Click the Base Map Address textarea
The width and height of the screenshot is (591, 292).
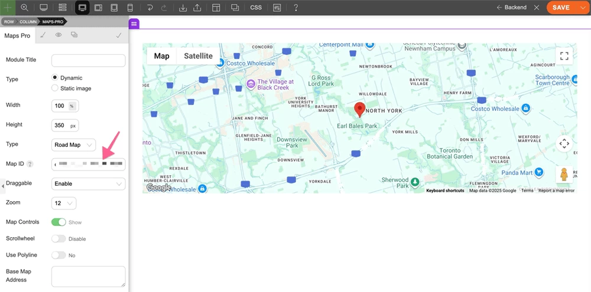point(88,277)
